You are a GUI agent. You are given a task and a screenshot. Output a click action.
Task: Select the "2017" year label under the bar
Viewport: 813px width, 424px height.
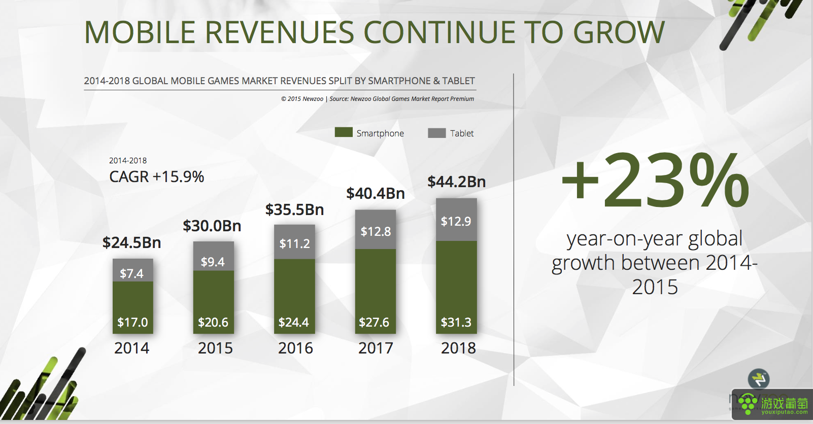pos(376,348)
